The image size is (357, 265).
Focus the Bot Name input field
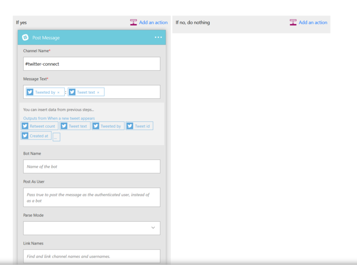(92, 167)
